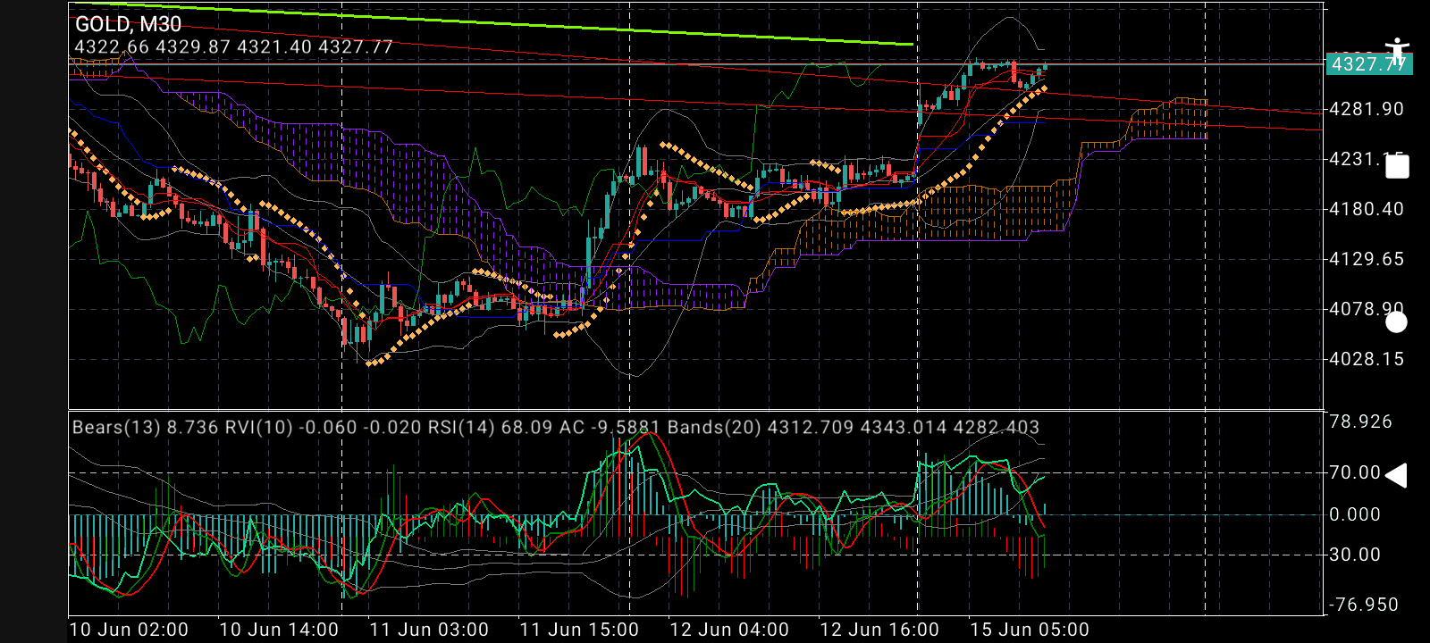Select the Bears(13) 8.736 indicator label
The image size is (1430, 643).
pos(146,427)
